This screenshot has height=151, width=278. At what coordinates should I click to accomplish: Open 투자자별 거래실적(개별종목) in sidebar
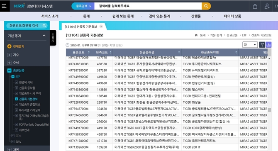pyautogui.click(x=34, y=117)
